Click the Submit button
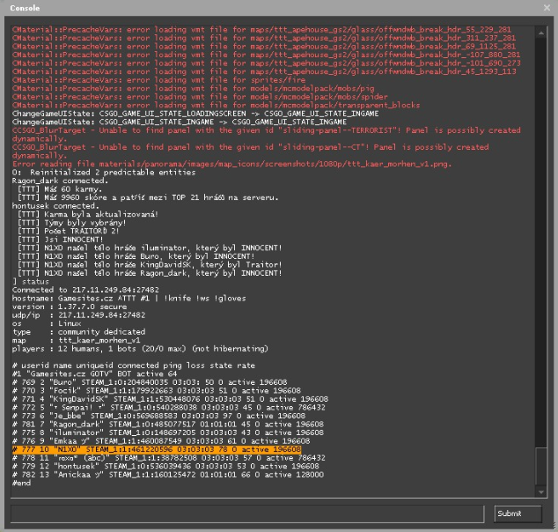This screenshot has height=532, width=558. (516, 514)
